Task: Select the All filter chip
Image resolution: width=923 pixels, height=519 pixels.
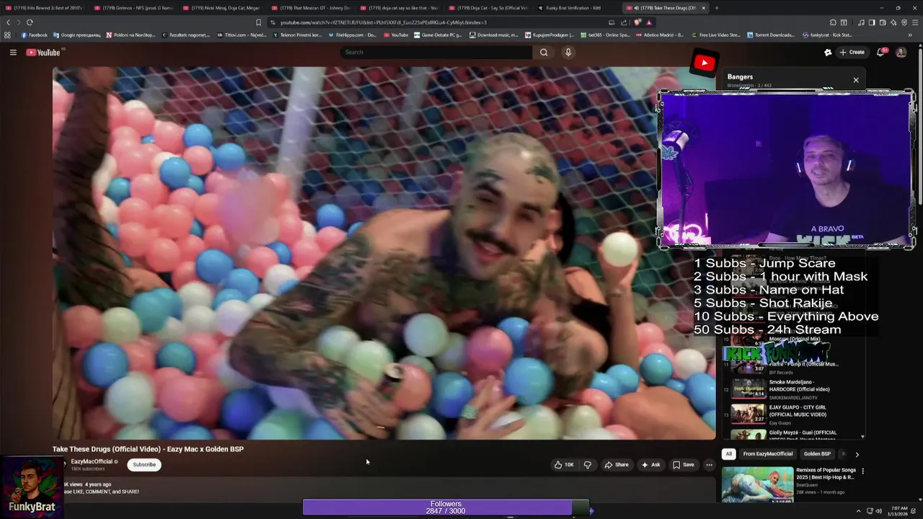Action: (x=729, y=454)
